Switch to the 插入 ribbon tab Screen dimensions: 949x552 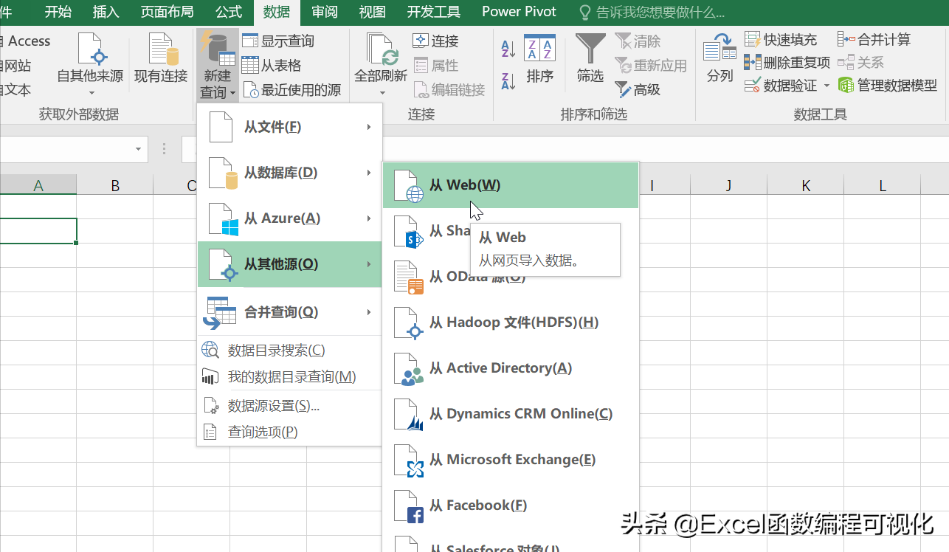click(x=106, y=12)
